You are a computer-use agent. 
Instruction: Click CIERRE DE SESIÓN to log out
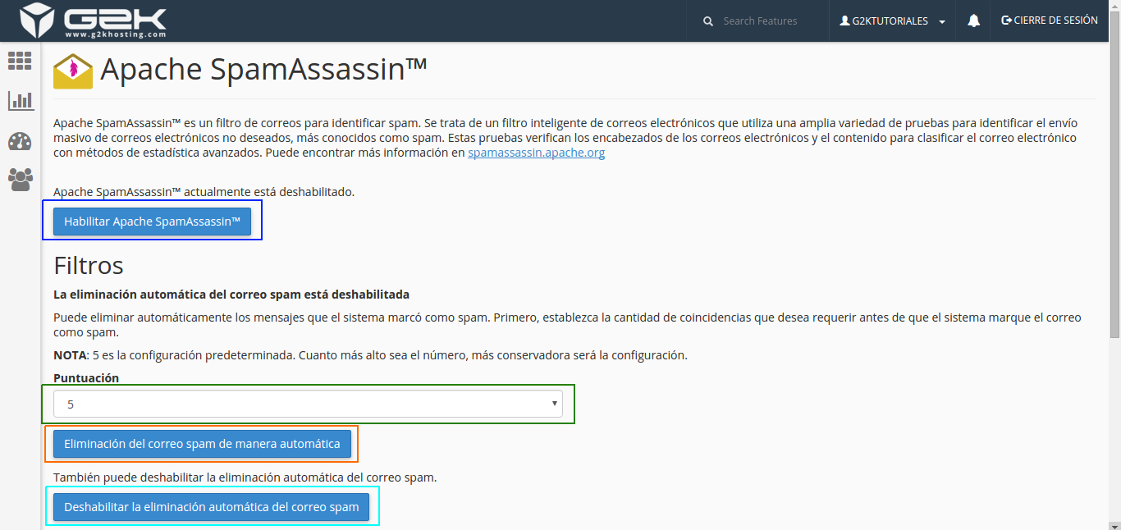1050,21
